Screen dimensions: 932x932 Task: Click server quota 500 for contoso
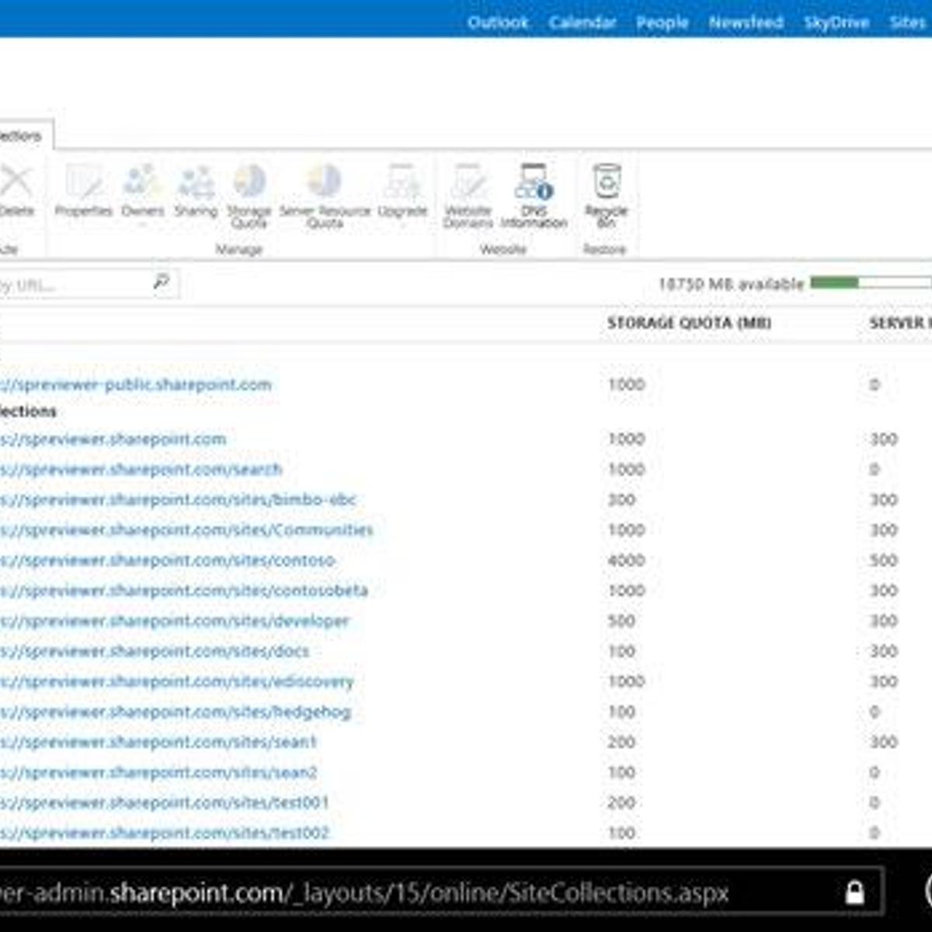click(884, 560)
